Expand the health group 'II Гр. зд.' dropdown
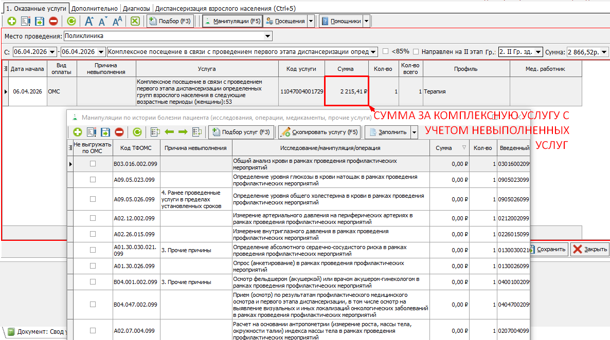610x340 pixels. click(538, 52)
